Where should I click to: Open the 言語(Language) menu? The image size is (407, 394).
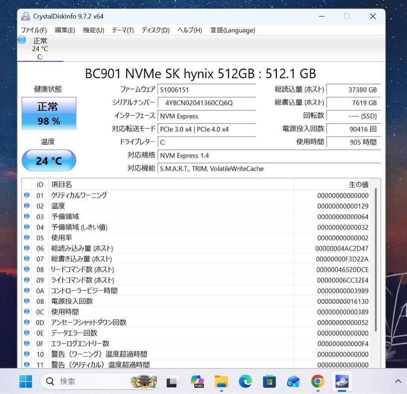[233, 30]
